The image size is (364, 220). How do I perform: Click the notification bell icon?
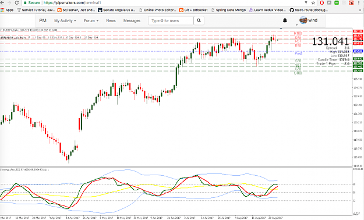click(x=285, y=20)
